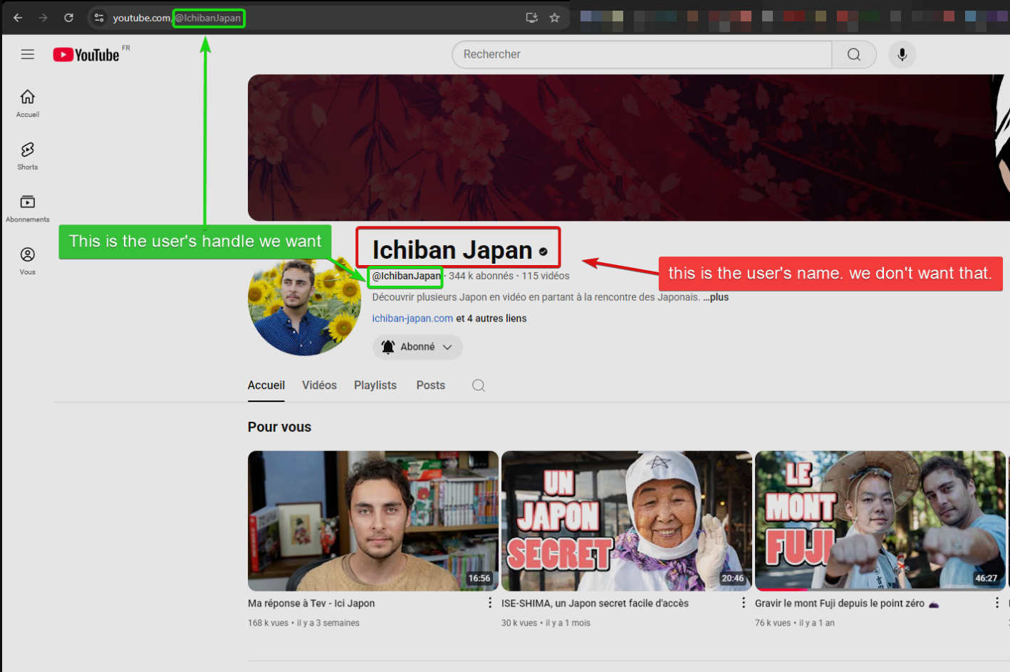Click the 46:27 duration badge
1010x672 pixels.
[986, 578]
